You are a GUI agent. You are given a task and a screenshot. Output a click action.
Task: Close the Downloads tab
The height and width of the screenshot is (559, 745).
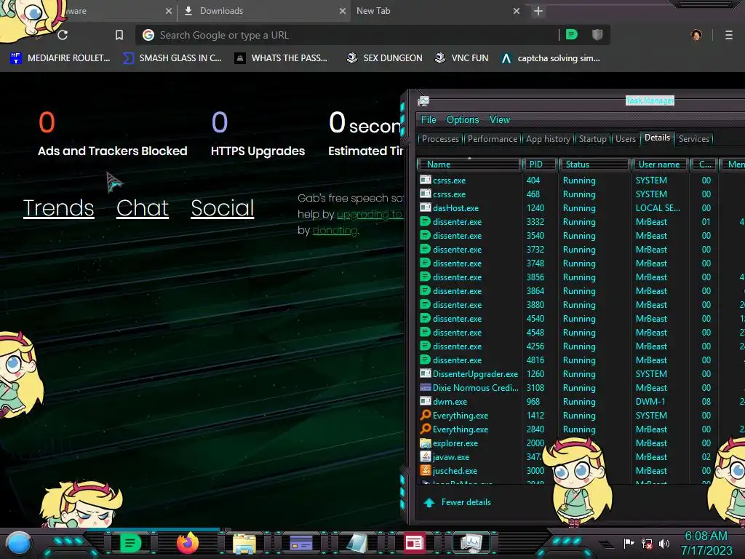343,11
